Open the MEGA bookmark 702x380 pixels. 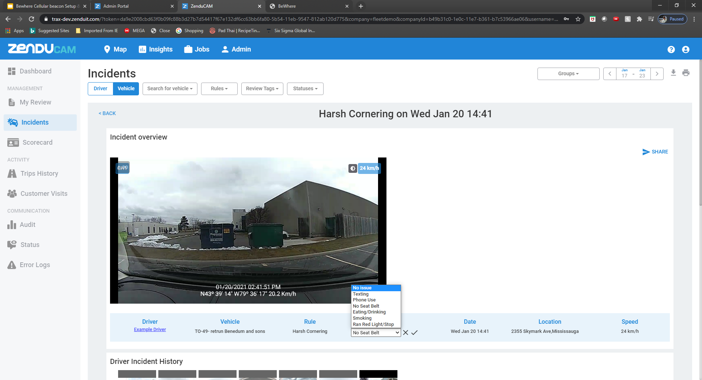click(x=135, y=31)
